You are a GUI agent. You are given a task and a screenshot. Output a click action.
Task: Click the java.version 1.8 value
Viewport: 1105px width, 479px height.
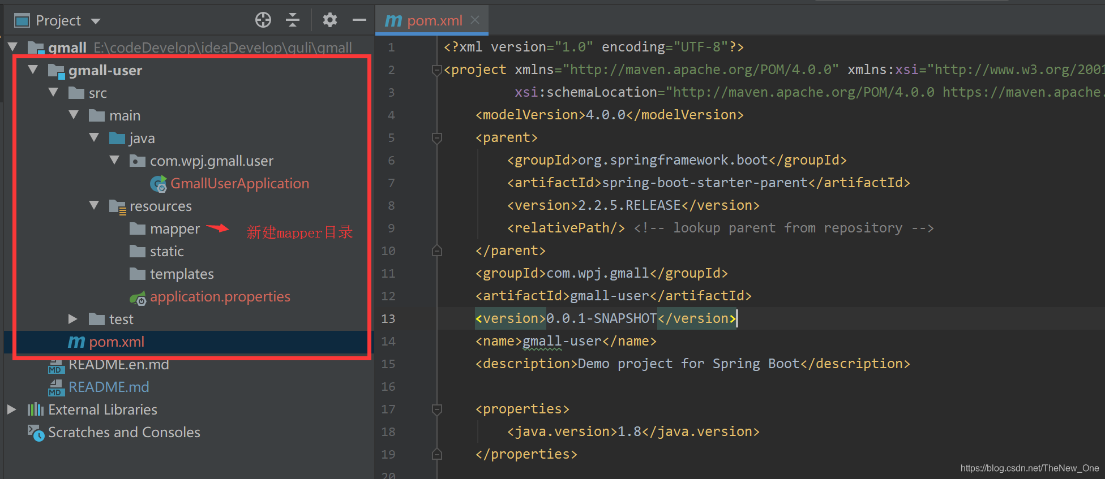pyautogui.click(x=629, y=432)
